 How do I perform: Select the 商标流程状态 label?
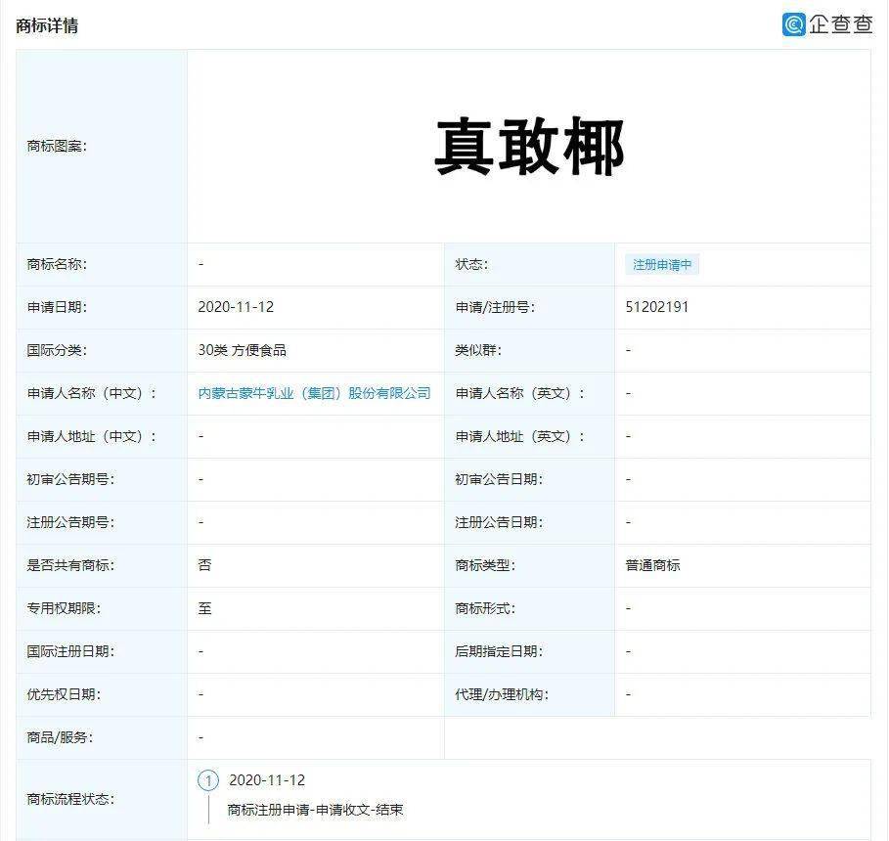pos(70,799)
